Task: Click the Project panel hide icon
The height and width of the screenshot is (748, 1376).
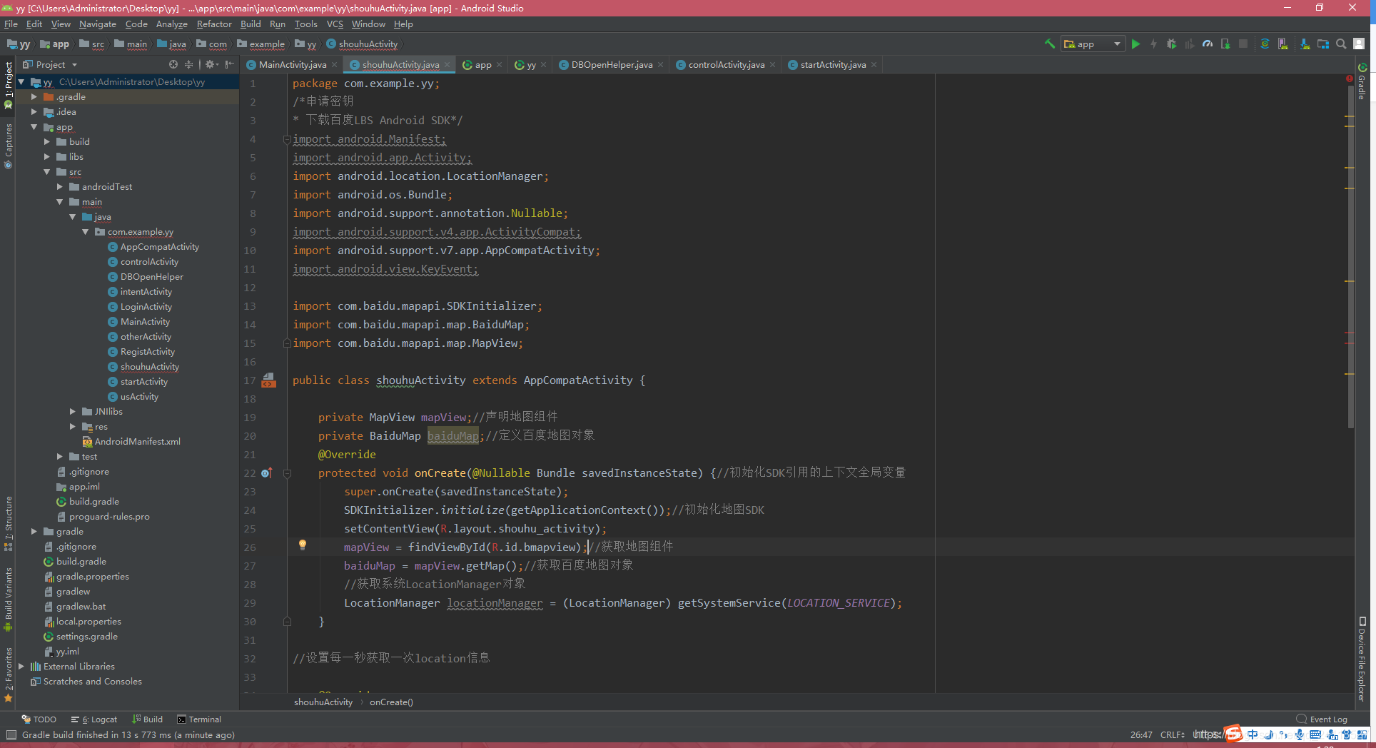Action: pyautogui.click(x=229, y=64)
